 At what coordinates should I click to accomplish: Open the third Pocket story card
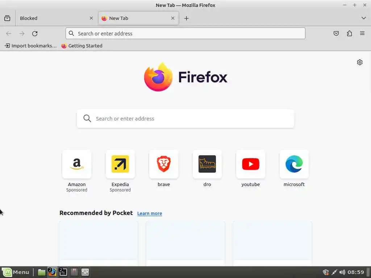(x=272, y=244)
